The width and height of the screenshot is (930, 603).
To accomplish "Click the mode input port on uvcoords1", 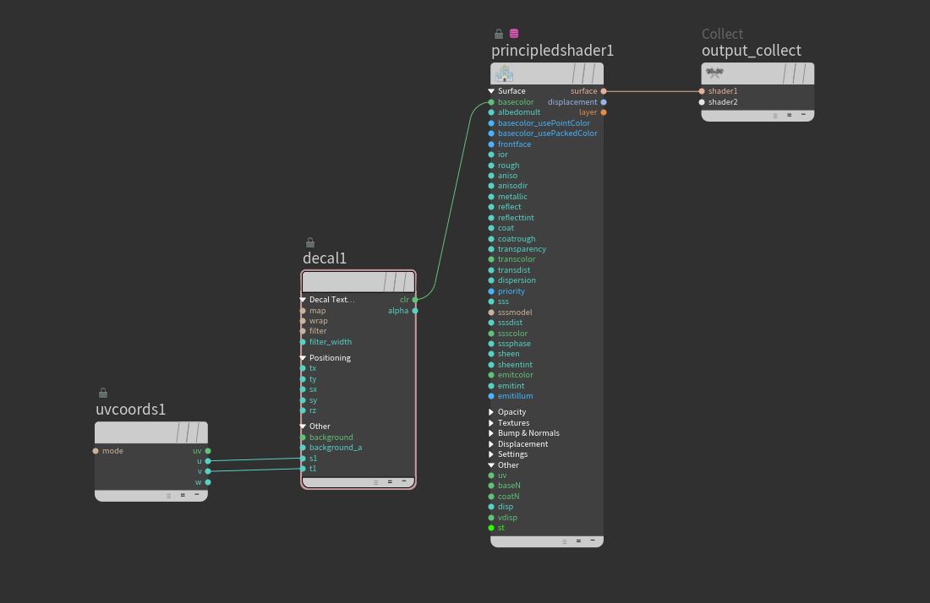I will tap(96, 451).
